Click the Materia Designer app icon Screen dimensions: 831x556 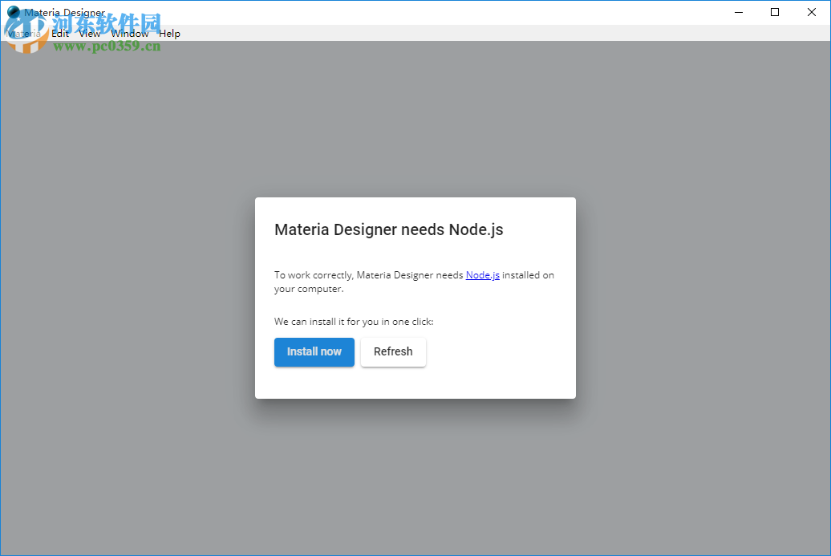coord(12,12)
